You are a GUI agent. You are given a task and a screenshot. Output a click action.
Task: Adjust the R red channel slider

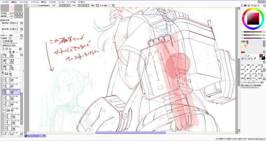point(253,32)
